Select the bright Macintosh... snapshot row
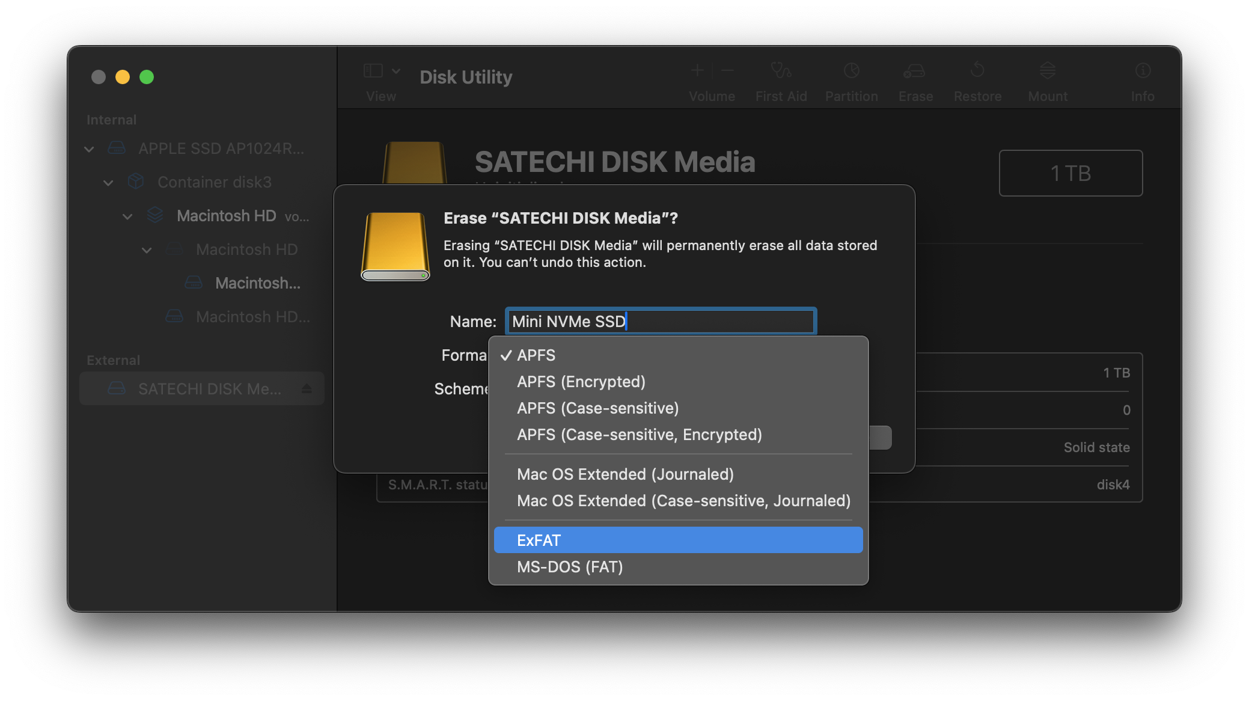The height and width of the screenshot is (701, 1249). click(202, 283)
